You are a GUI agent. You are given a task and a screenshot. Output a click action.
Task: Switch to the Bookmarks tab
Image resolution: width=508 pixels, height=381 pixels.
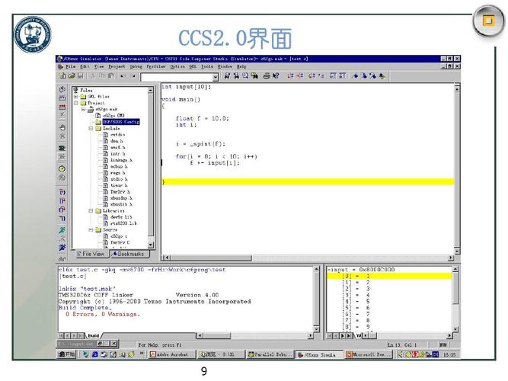[x=129, y=254]
